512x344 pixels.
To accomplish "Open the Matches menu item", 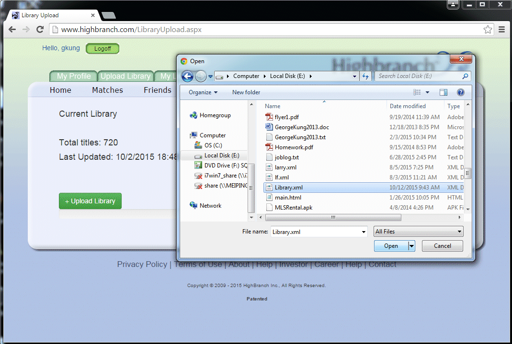I will (x=107, y=90).
